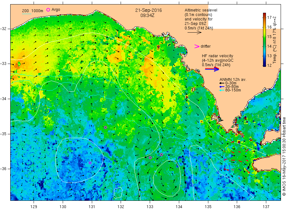Click the black 0-30m ANMN arrow
The image size is (288, 211).
(222, 83)
